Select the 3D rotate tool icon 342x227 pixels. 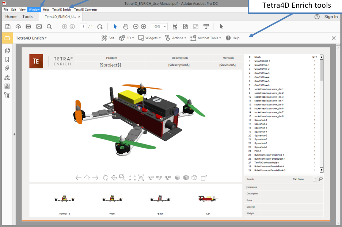106,178
